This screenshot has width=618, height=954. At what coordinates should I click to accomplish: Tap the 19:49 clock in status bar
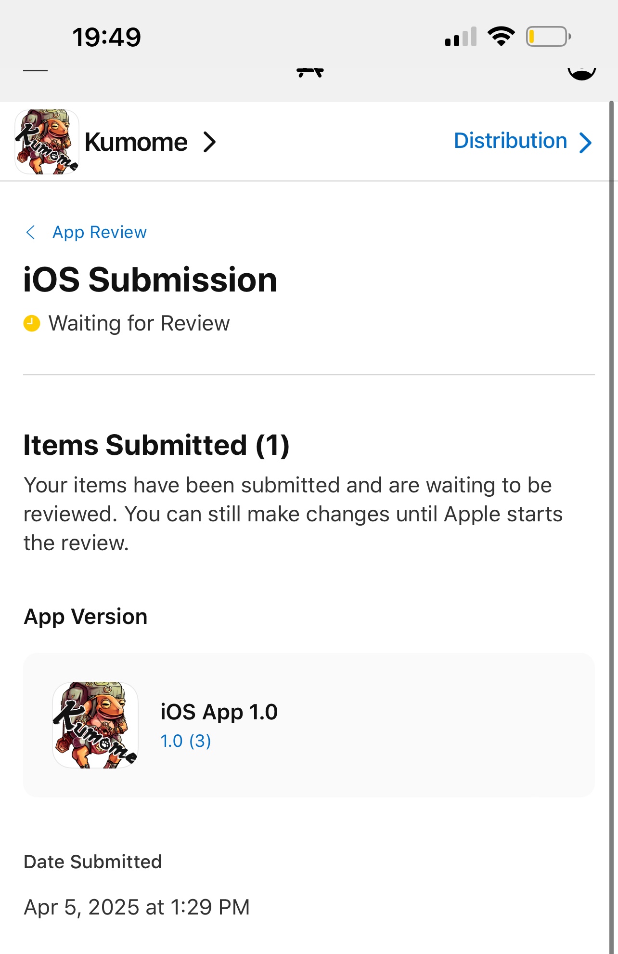(106, 37)
